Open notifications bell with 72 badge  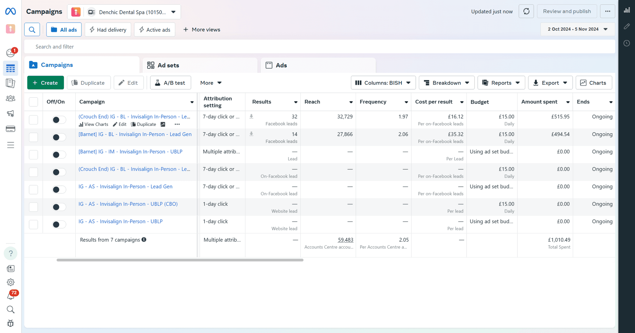point(11,295)
